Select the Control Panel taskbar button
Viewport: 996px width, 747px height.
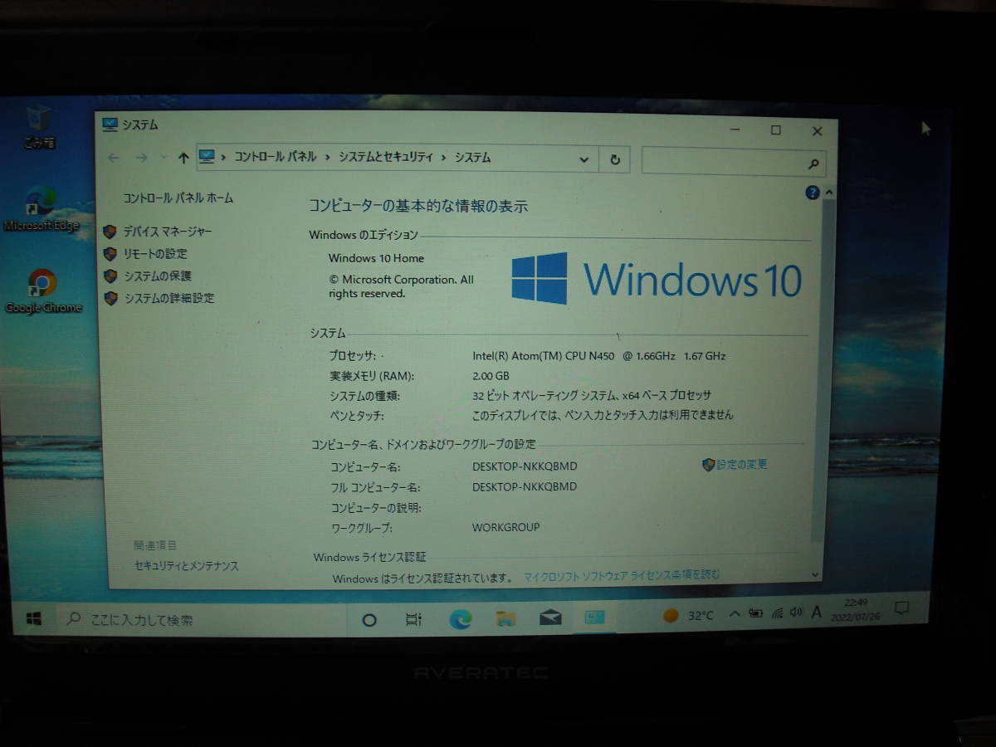[595, 617]
